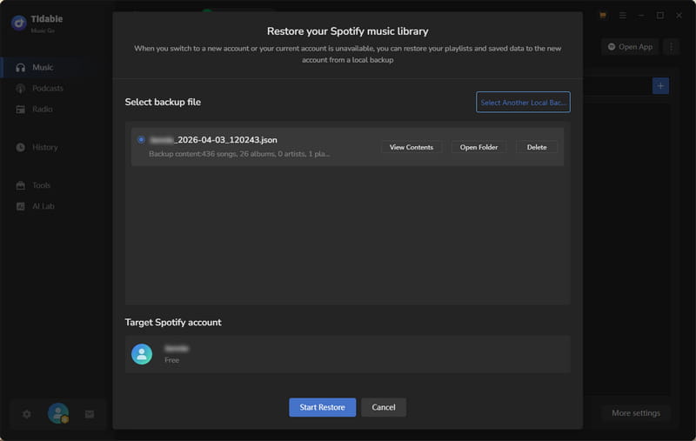Click the shopping cart icon in title bar
This screenshot has height=441, width=696.
603,15
